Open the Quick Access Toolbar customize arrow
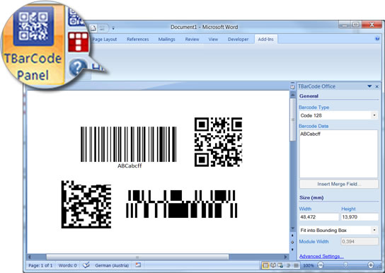Screen dimensions: 385x273 [x=113, y=28]
